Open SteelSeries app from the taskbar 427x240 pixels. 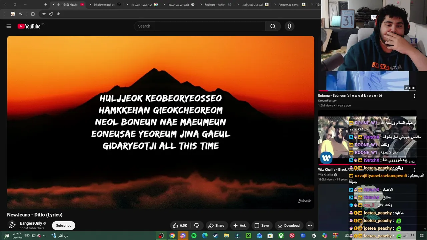click(x=314, y=236)
